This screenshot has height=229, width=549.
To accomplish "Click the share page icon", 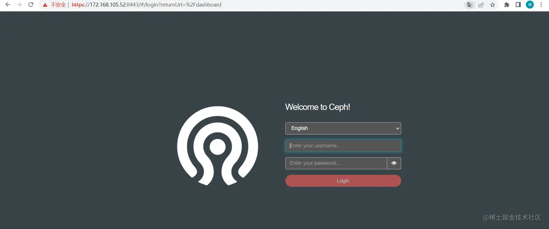I will tap(481, 5).
